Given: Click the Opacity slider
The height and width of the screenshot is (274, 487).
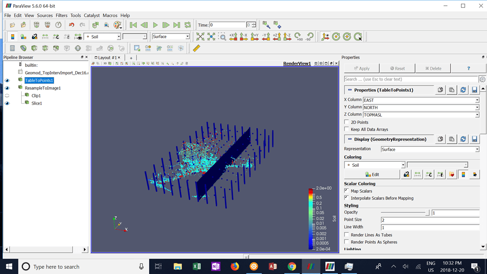Looking at the screenshot, I should point(405,212).
